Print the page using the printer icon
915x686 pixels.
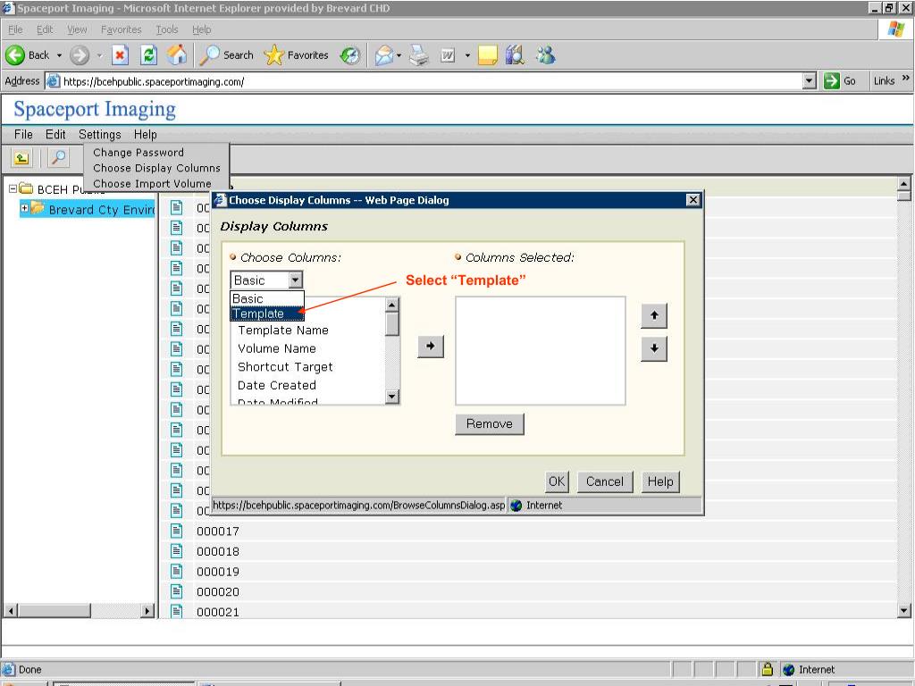(x=419, y=55)
